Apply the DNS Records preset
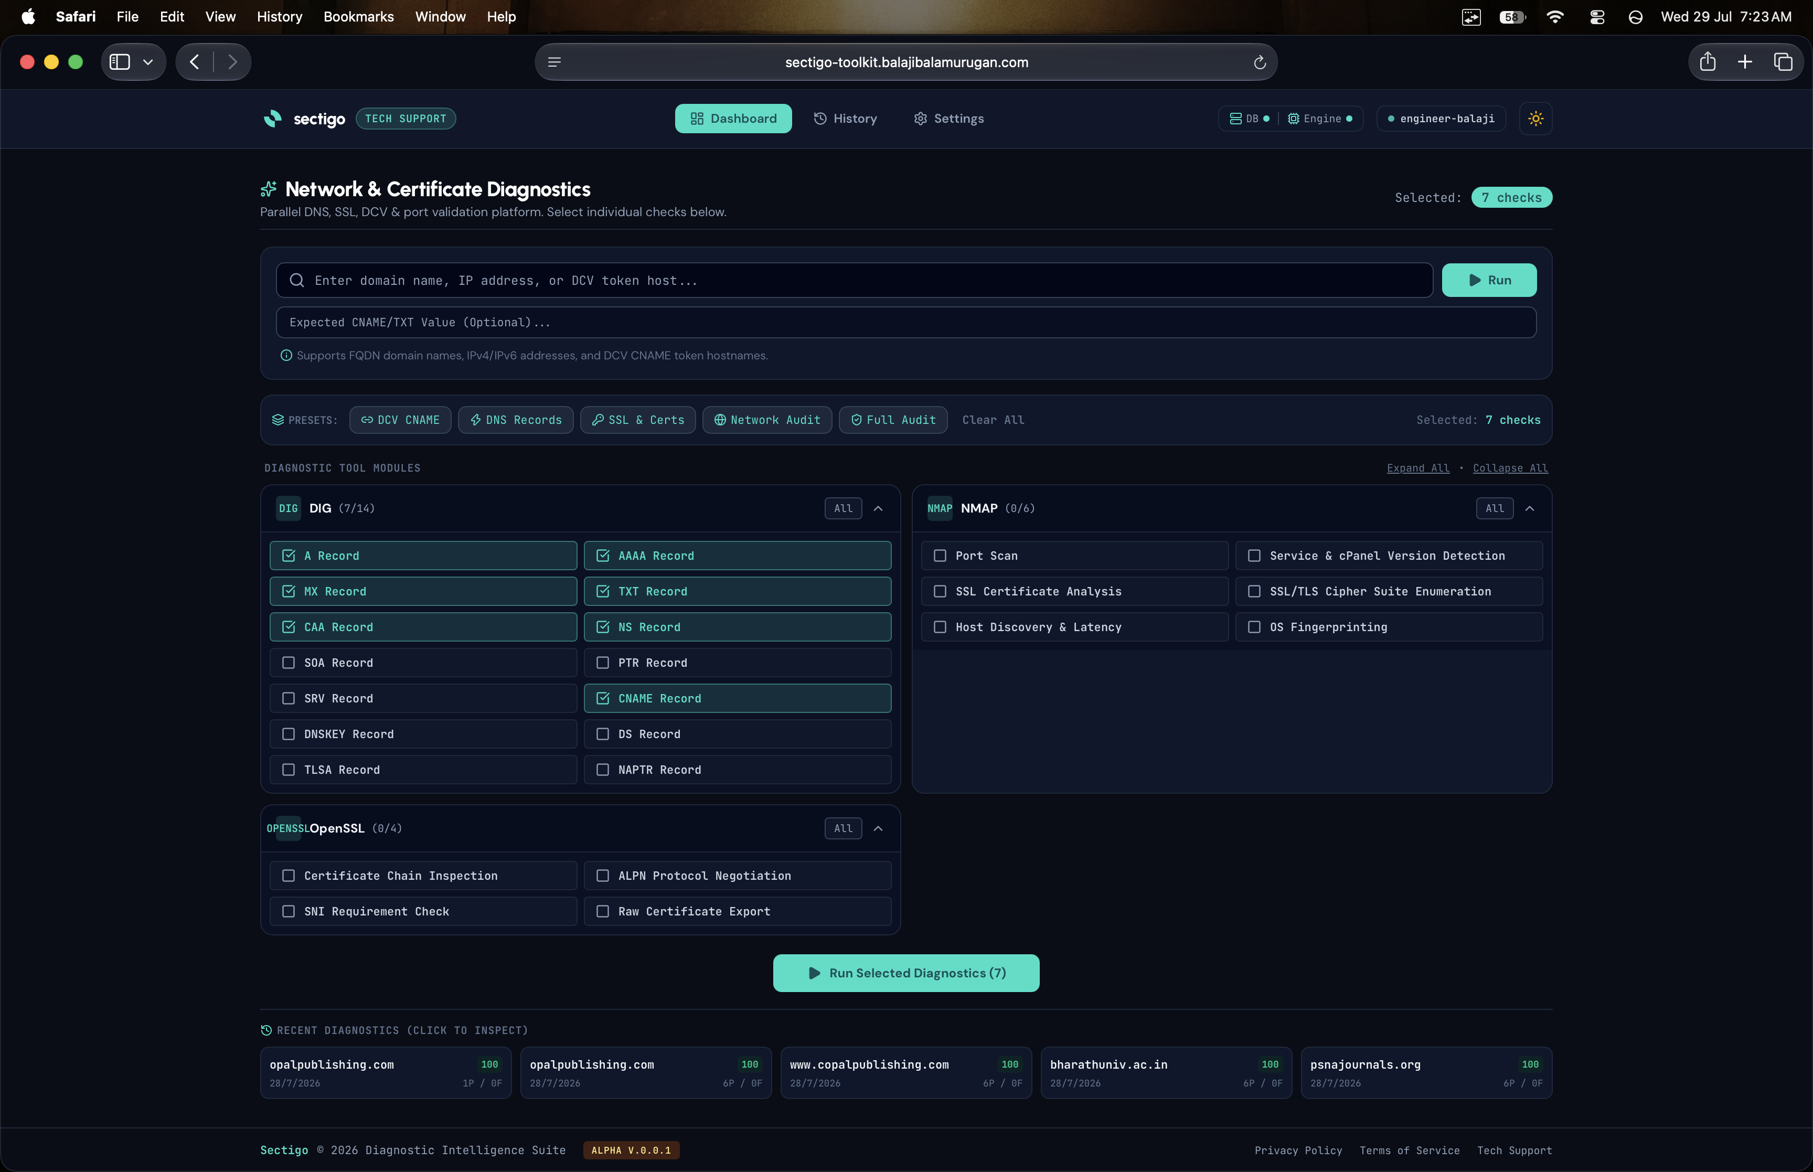The height and width of the screenshot is (1172, 1813). pos(515,420)
